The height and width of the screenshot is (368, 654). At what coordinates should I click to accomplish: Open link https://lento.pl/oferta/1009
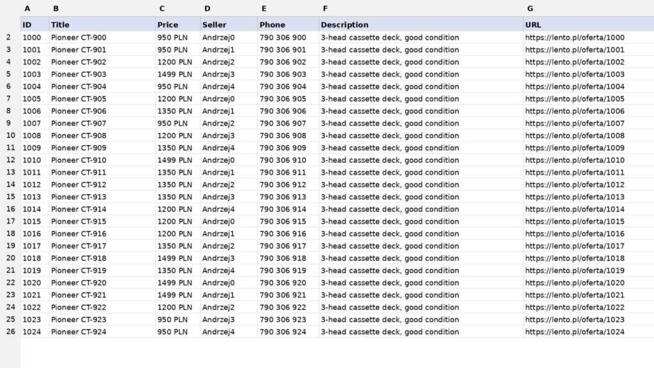pyautogui.click(x=575, y=148)
